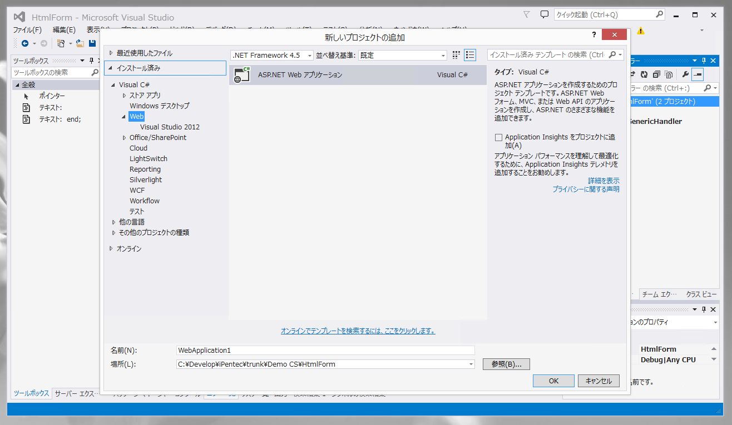Click the Visual Studio logo icon
The height and width of the screenshot is (425, 732).
[19, 17]
